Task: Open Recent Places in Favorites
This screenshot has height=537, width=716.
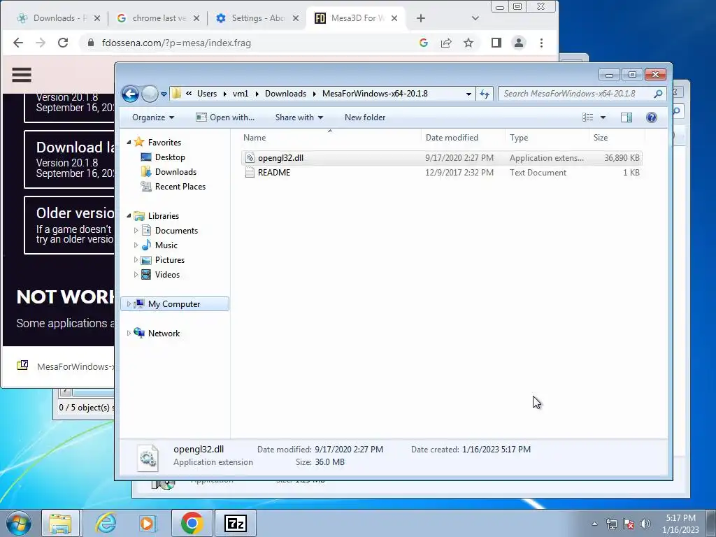Action: [180, 186]
